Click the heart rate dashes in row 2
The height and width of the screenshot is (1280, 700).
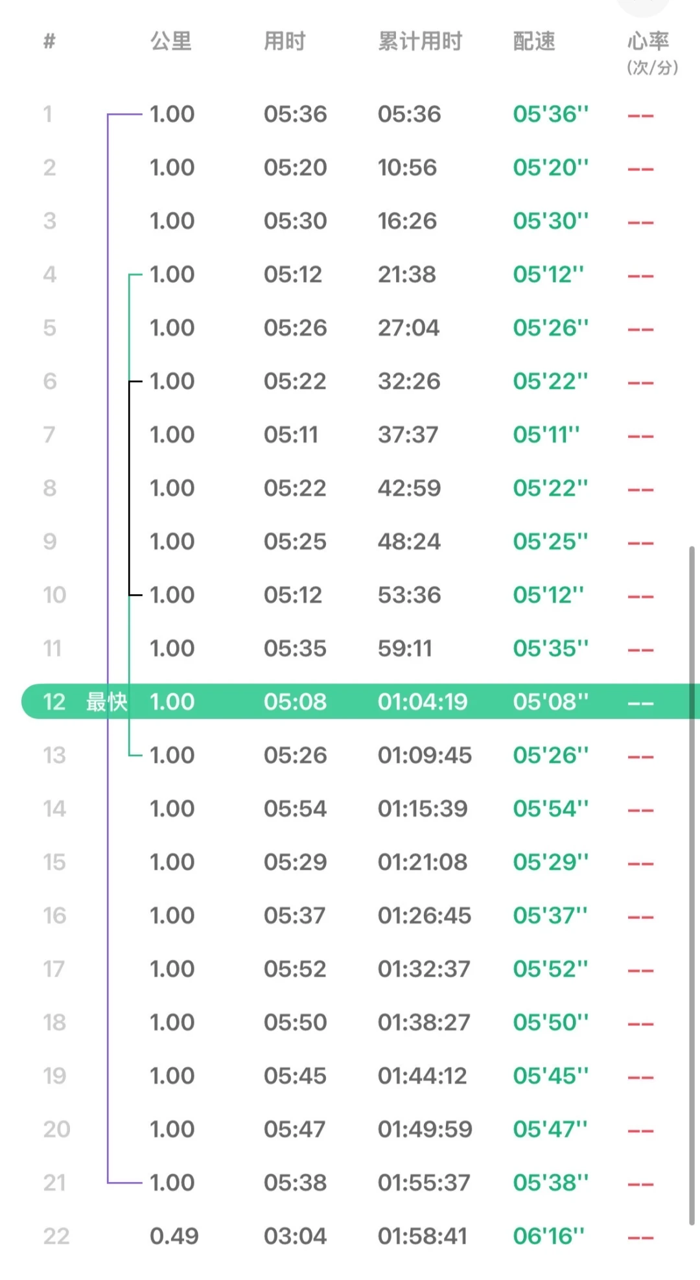(640, 169)
